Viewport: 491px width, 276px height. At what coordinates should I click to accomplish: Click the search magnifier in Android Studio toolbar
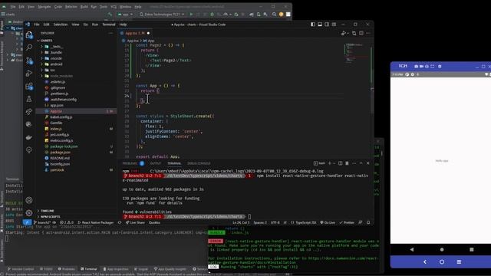coord(274,14)
